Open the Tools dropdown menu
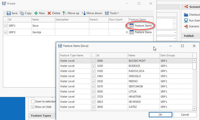Viewport: 200px width, 120px height. (112, 13)
